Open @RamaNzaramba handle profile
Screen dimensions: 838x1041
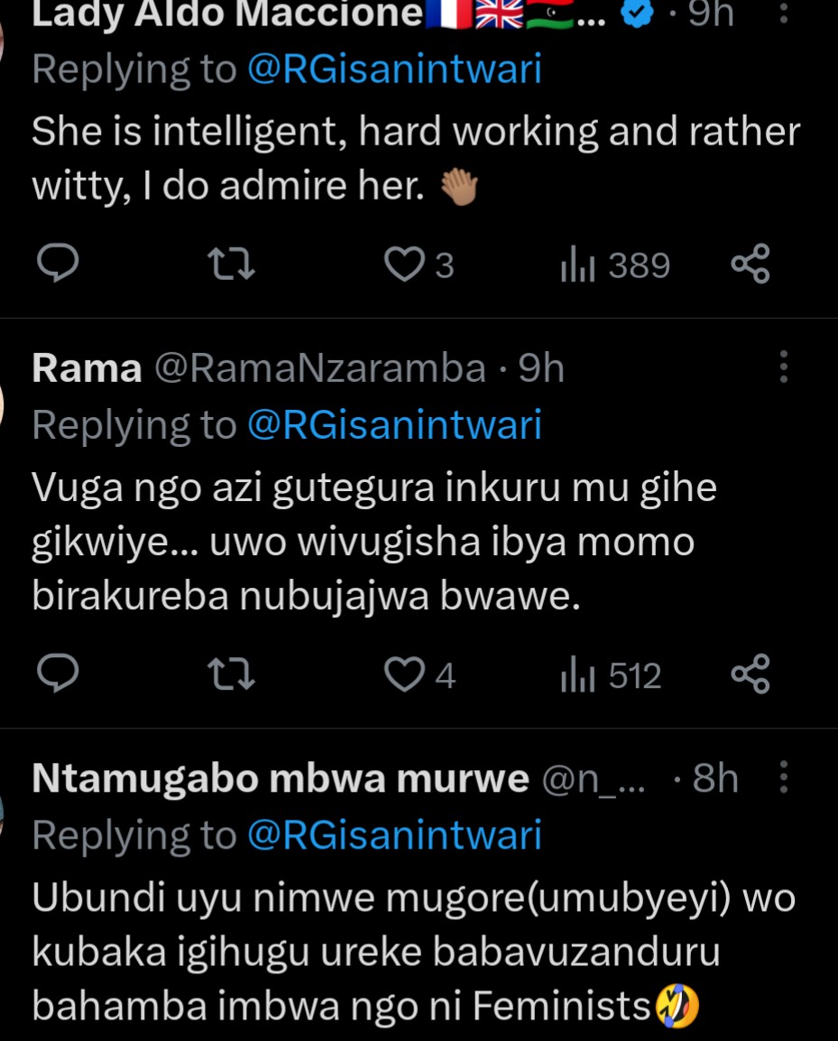point(320,369)
